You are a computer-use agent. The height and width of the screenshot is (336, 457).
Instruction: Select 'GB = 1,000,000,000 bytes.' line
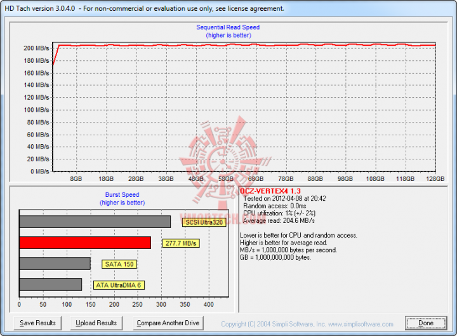(275, 257)
